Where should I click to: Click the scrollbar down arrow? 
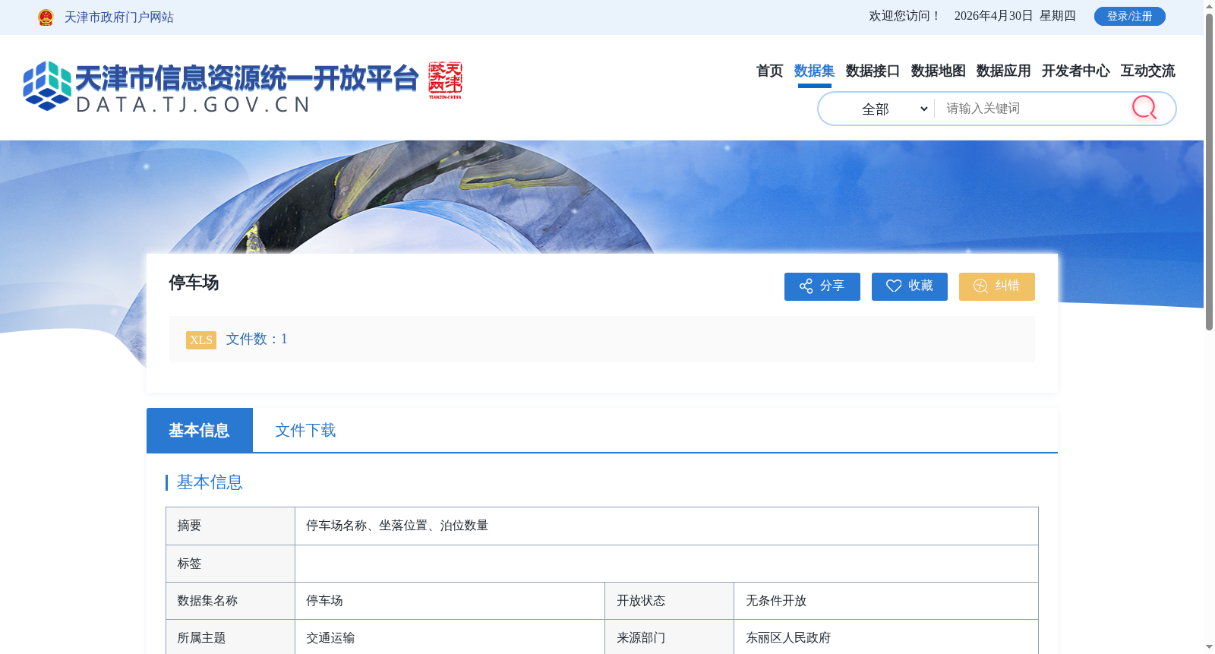pos(1209,647)
